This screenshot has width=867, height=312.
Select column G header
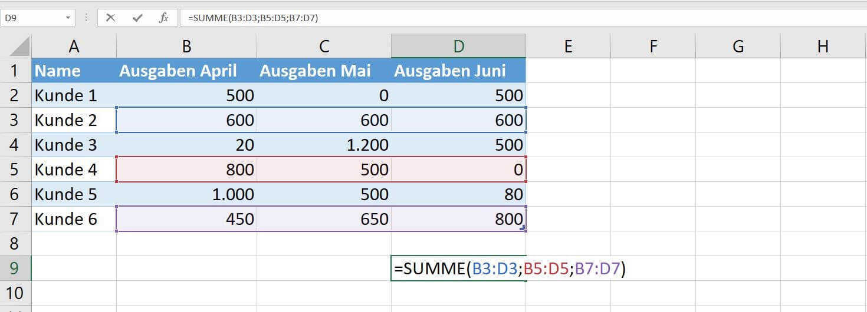click(738, 46)
